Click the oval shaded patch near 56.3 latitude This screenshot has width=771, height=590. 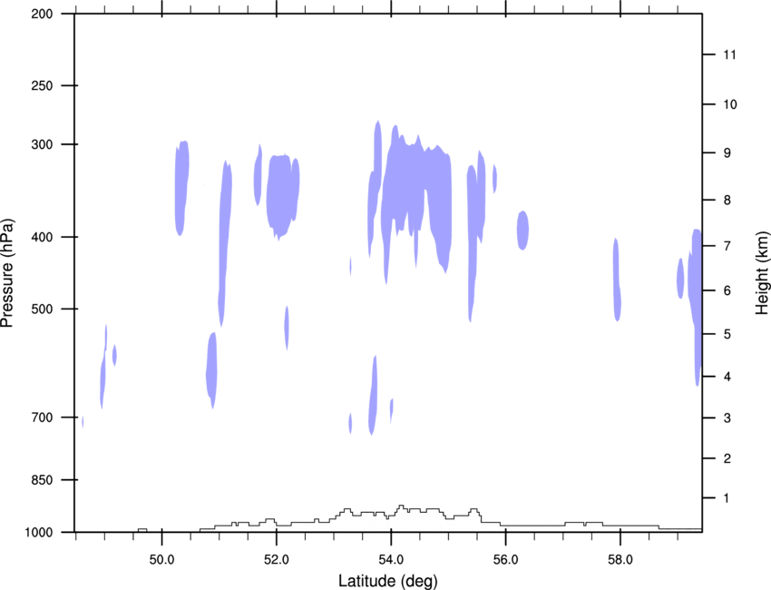[x=522, y=231]
